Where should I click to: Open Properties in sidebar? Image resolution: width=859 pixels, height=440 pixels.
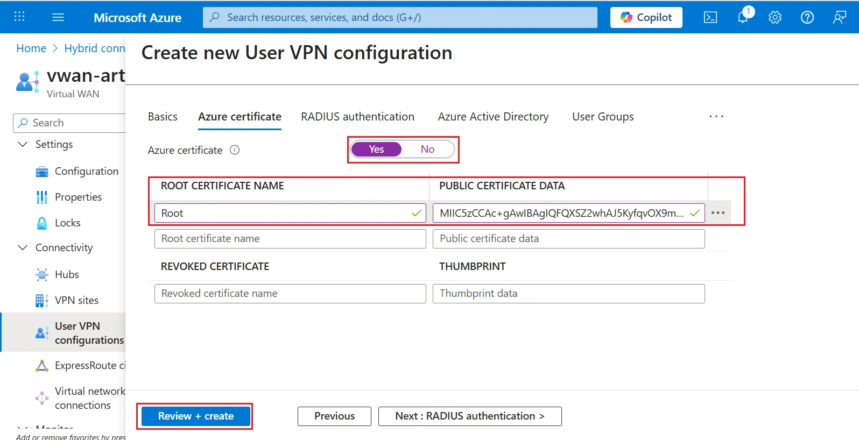click(x=78, y=197)
